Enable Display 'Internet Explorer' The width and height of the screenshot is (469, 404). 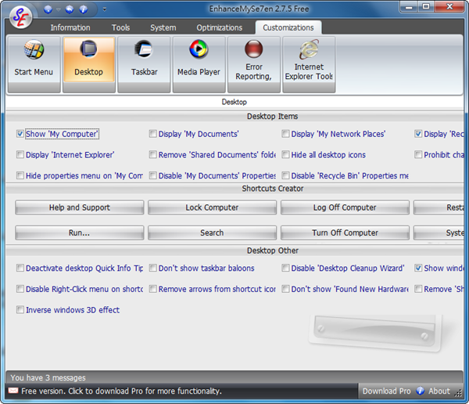point(20,155)
